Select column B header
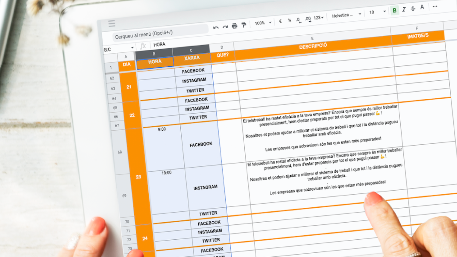This screenshot has height=257, width=457. 154,54
